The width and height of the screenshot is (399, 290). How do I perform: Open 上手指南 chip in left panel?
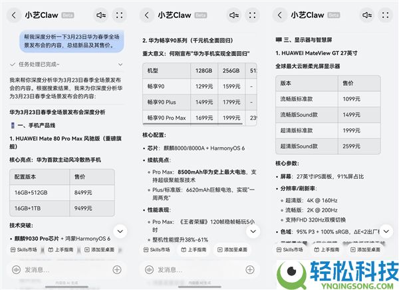pos(61,250)
